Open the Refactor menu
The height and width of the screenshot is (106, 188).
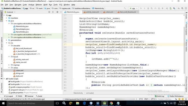39,5
